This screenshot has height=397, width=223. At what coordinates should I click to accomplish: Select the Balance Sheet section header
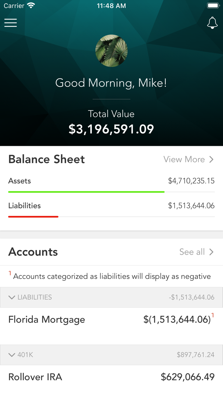(x=46, y=159)
